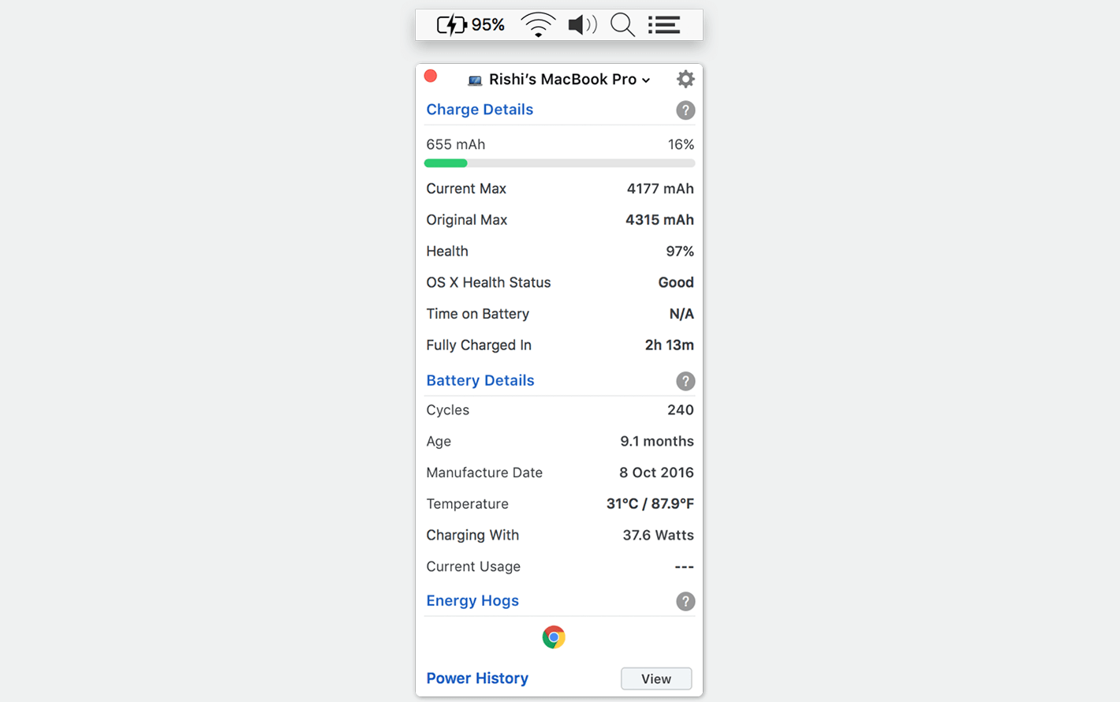Click the MacBook laptop icon beside device name
Viewport: 1120px width, 702px height.
click(x=475, y=80)
